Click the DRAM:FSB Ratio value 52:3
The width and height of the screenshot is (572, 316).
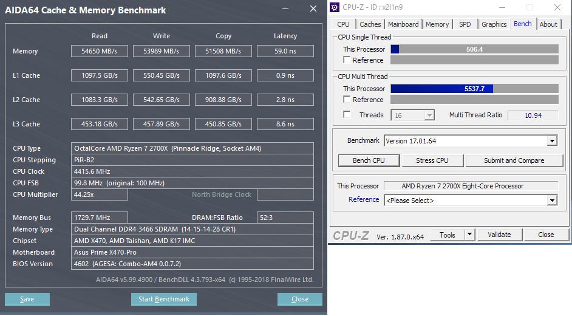pos(285,218)
